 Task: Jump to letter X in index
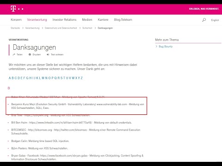(x=76, y=78)
